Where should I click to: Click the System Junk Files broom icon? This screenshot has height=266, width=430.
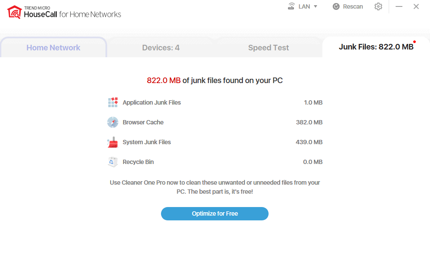pyautogui.click(x=113, y=142)
